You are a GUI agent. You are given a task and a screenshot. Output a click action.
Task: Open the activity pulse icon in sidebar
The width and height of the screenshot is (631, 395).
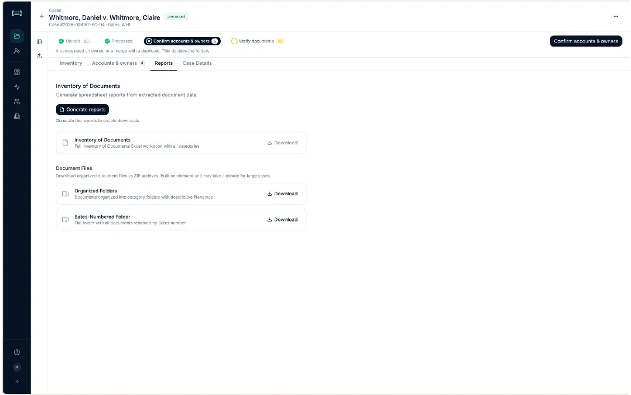[x=16, y=87]
